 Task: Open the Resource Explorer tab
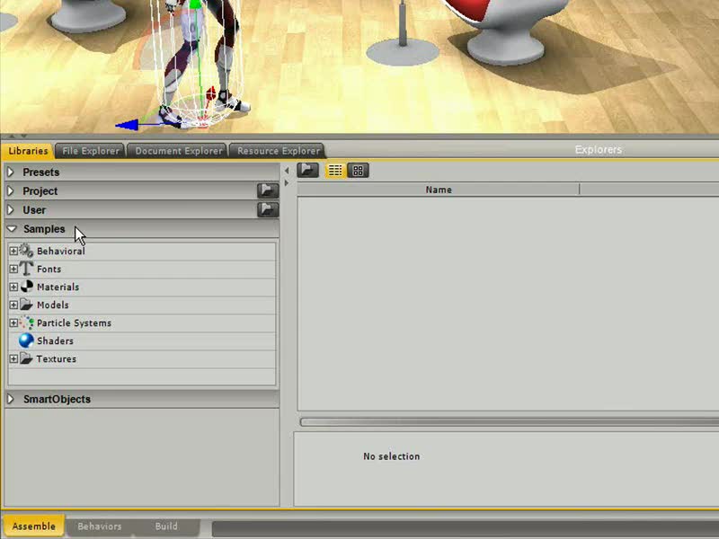tap(276, 150)
